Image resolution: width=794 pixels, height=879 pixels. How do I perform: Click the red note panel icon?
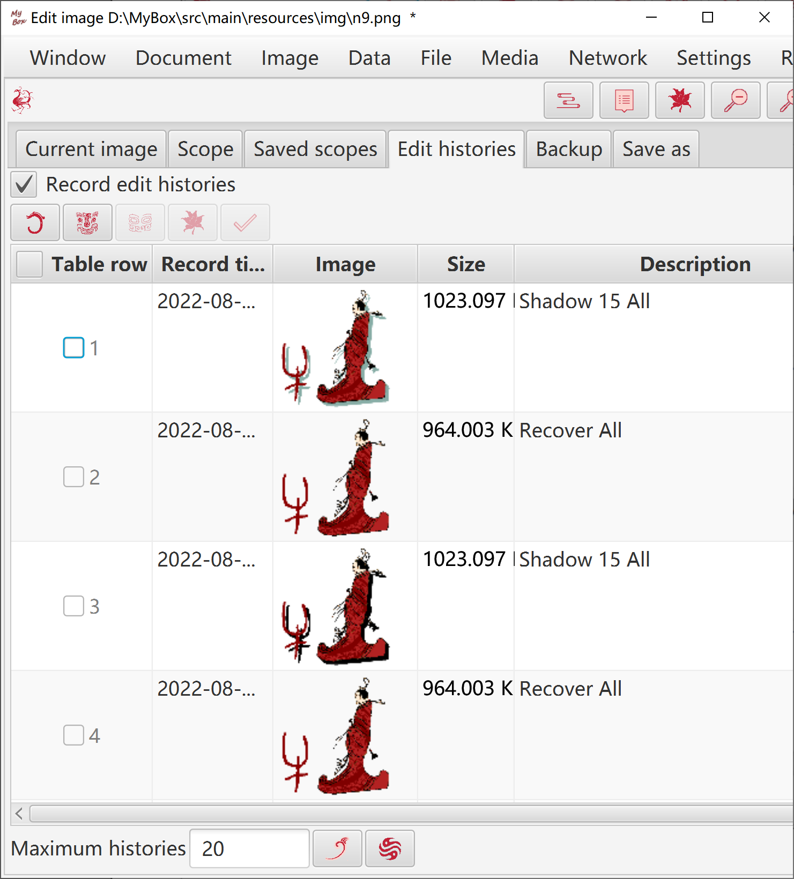point(624,100)
